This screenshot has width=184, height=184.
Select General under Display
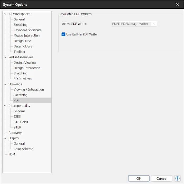[x=19, y=144]
